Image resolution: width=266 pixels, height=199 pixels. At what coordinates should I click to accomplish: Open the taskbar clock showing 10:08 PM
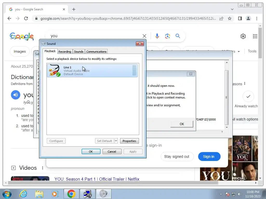[x=253, y=194]
